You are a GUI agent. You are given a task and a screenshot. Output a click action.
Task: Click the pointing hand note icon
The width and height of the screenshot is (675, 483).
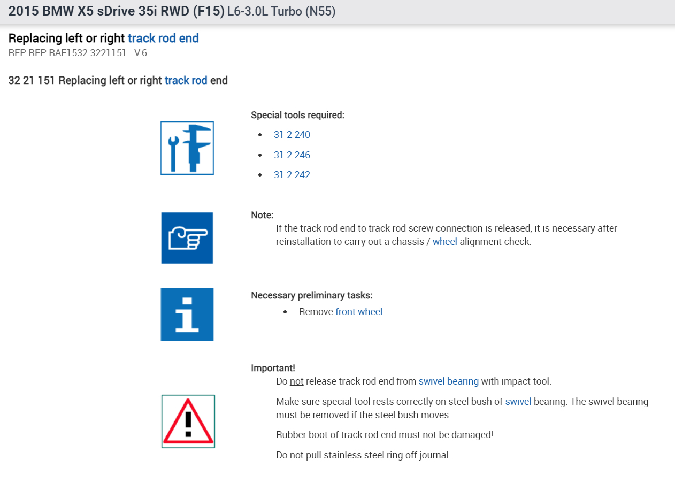pyautogui.click(x=187, y=238)
